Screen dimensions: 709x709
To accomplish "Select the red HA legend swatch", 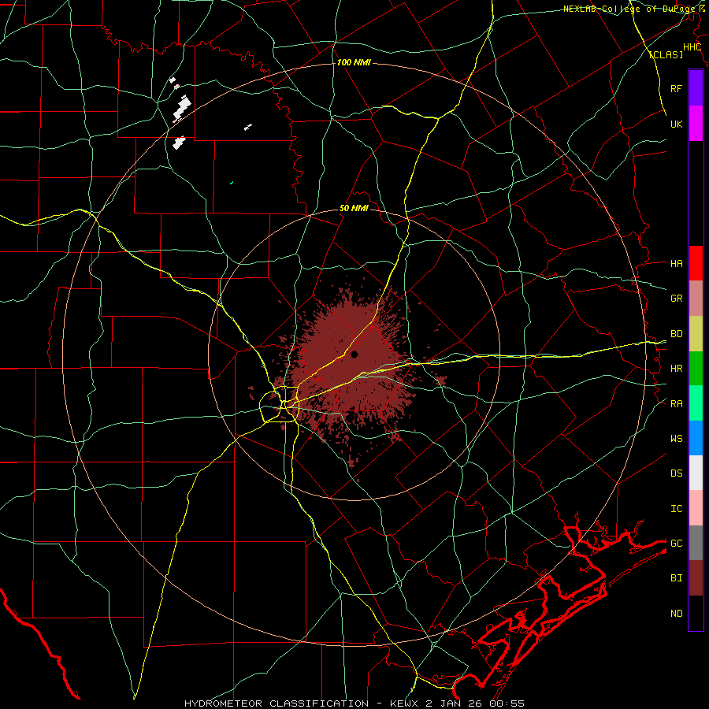I will tap(696, 263).
